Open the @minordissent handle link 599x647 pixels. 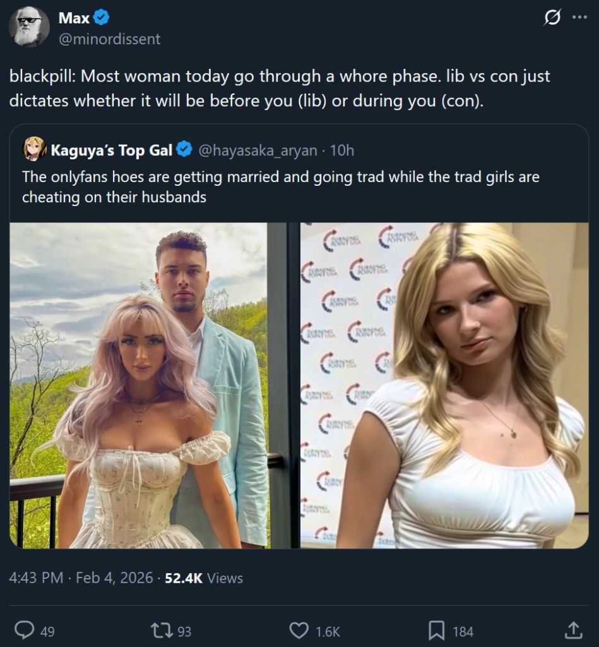pyautogui.click(x=109, y=39)
